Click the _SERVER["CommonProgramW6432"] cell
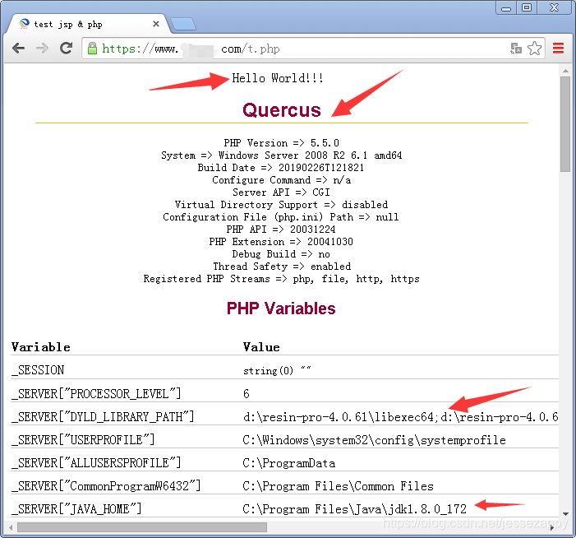This screenshot has height=538, width=576. tap(106, 486)
